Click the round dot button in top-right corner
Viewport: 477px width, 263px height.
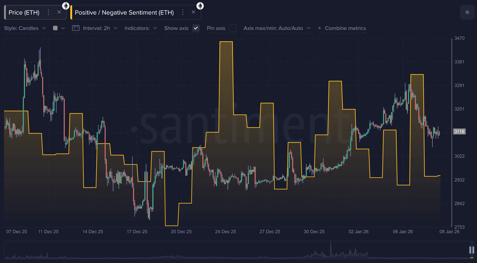(467, 12)
